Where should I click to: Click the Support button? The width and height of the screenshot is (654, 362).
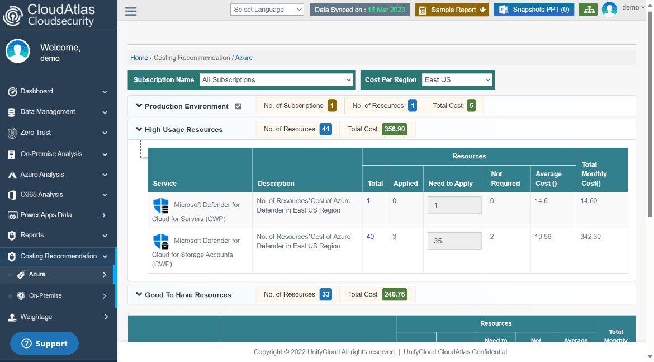click(44, 343)
